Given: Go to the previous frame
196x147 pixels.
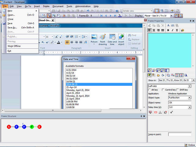Looking at the screenshot, I should [x=106, y=16].
